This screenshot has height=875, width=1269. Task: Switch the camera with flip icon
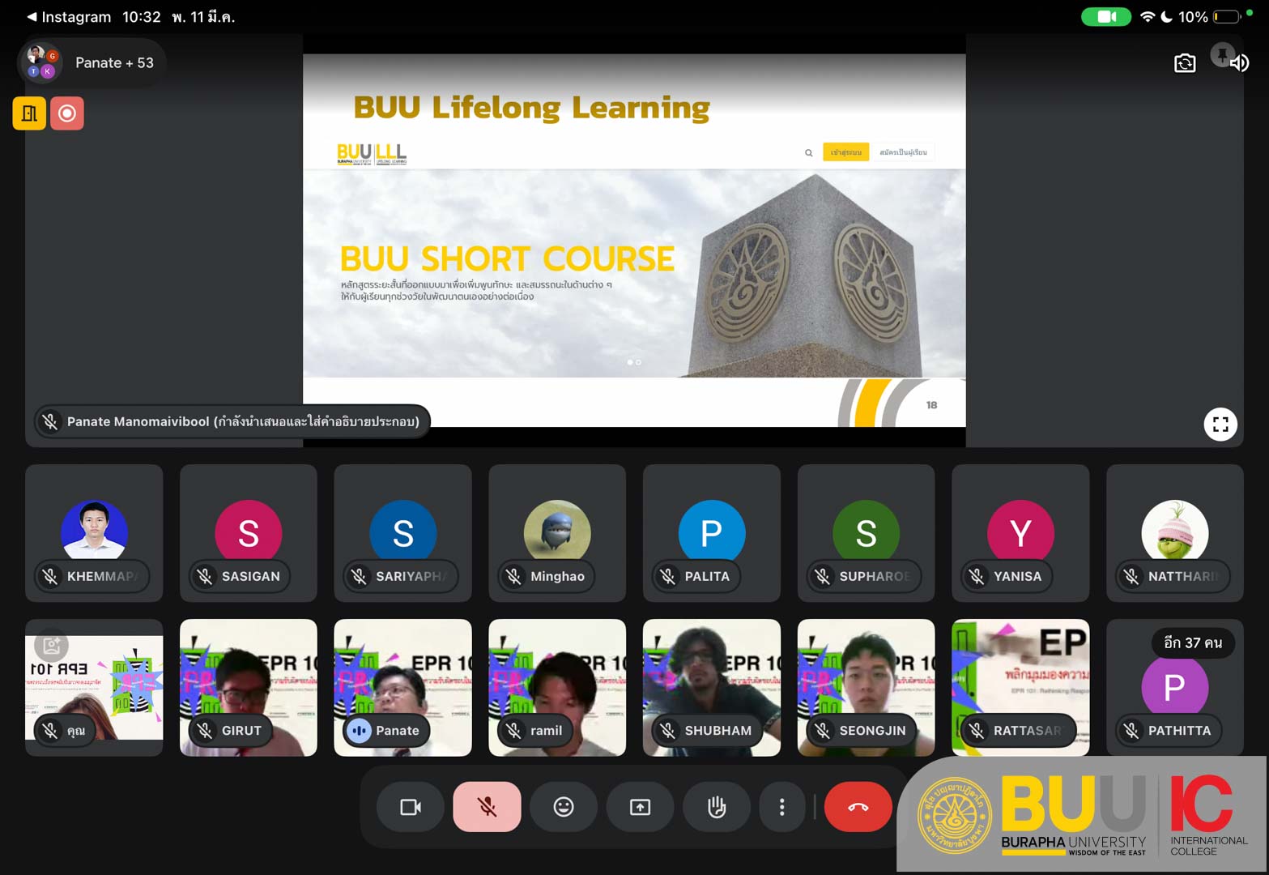click(x=1184, y=63)
